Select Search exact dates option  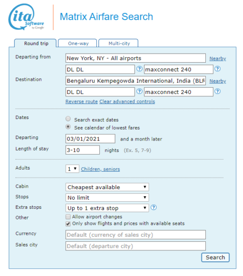pyautogui.click(x=68, y=119)
